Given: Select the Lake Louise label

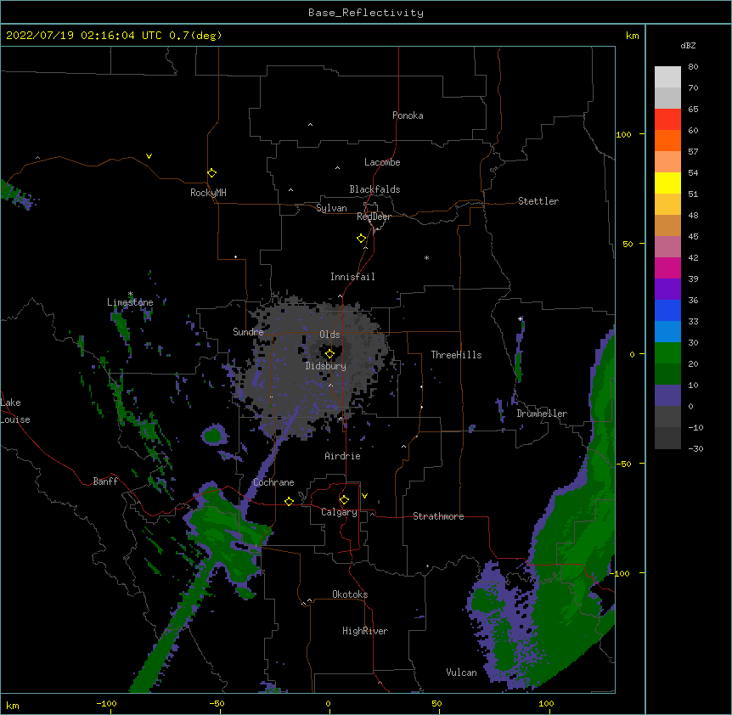Looking at the screenshot, I should (x=15, y=411).
